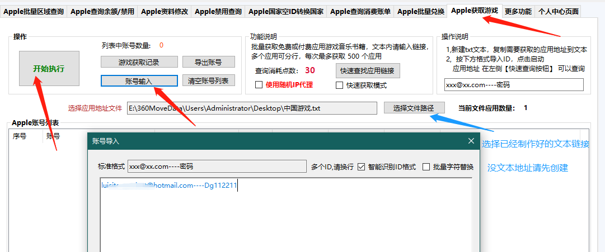The width and height of the screenshot is (605, 252).
Task: Click the hotmail account line in the text area
Action: point(169,186)
